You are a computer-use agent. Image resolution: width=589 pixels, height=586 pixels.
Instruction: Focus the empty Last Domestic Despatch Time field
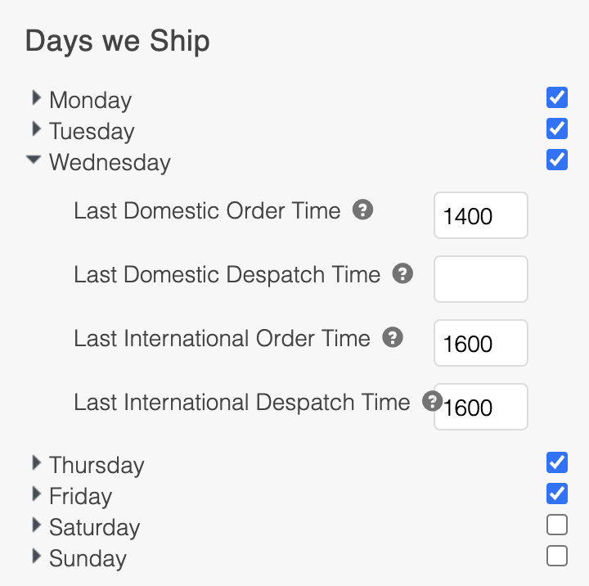point(481,279)
